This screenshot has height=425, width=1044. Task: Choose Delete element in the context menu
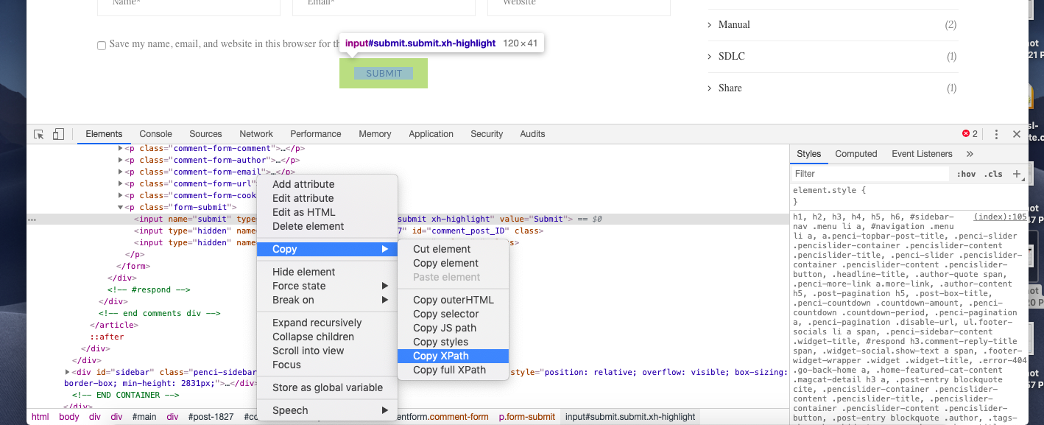coord(327,226)
